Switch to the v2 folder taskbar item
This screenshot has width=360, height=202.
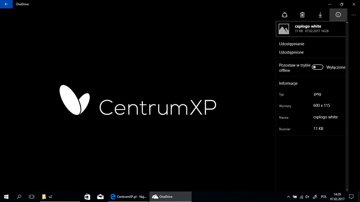[x=59, y=197]
